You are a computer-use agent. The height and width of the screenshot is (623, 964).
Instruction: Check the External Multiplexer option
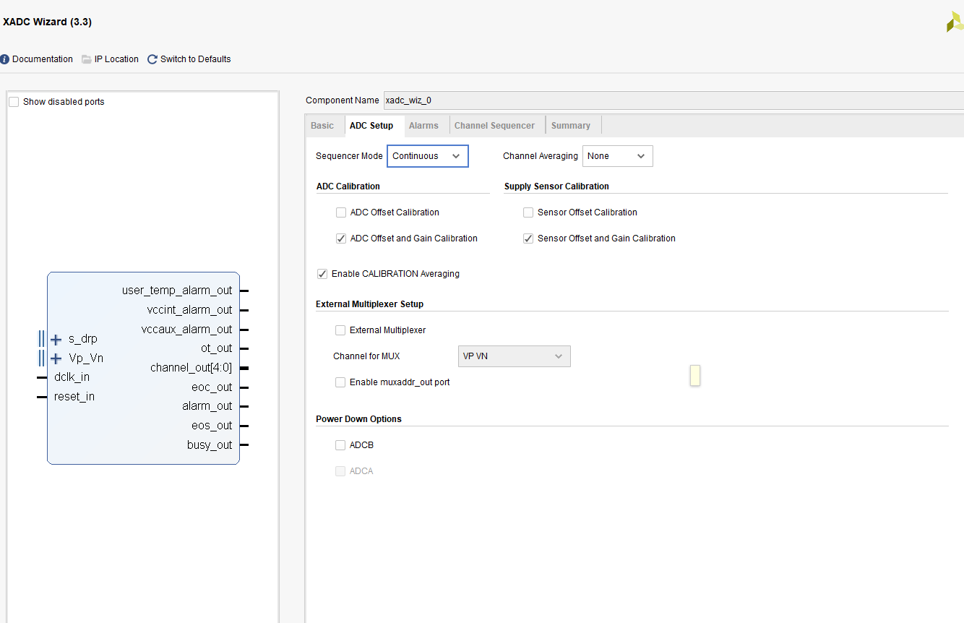pyautogui.click(x=340, y=330)
